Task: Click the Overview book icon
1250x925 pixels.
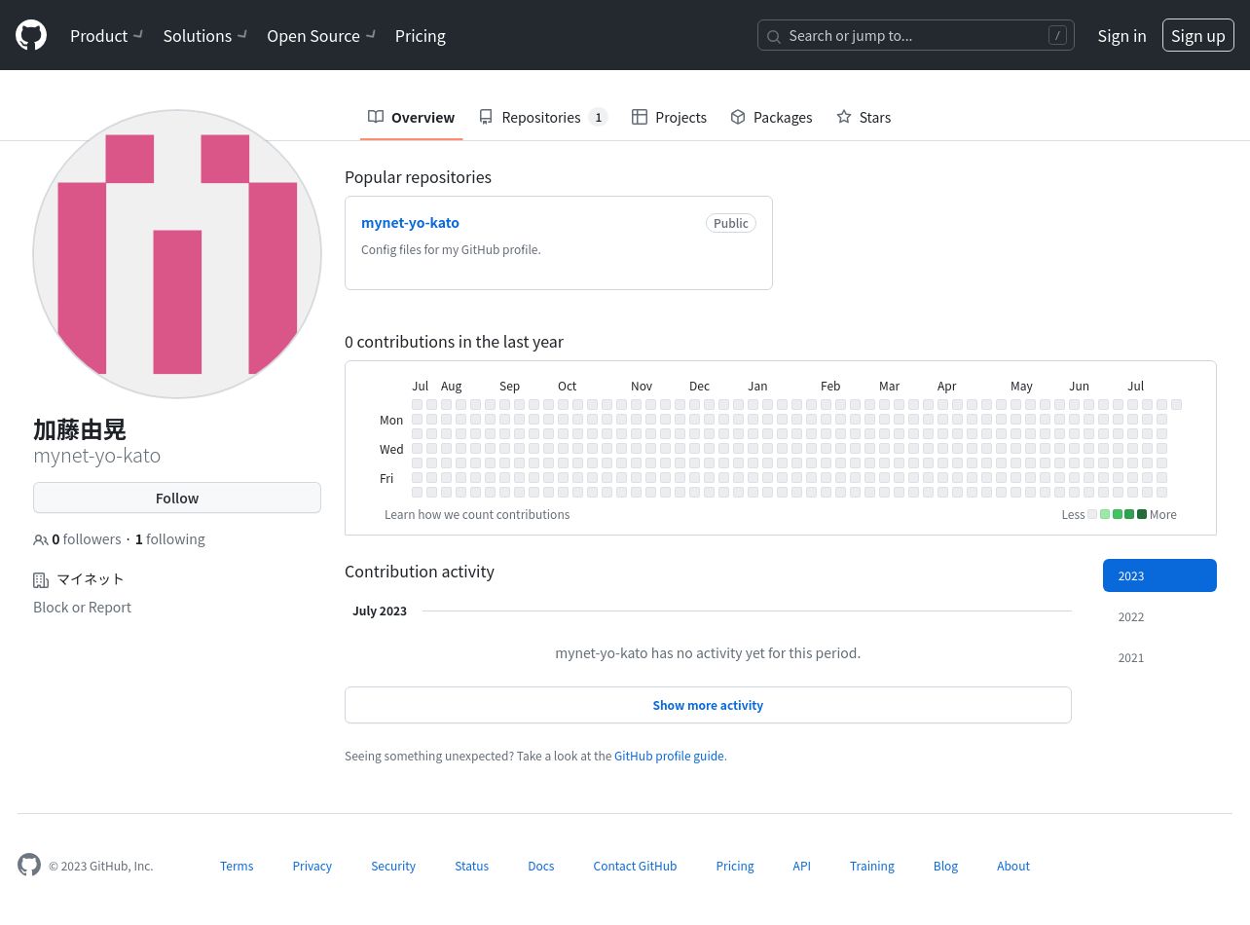Action: pos(376,117)
